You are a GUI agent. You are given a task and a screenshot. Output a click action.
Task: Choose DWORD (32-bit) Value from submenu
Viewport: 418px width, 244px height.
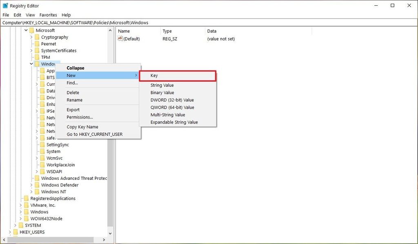(x=173, y=100)
